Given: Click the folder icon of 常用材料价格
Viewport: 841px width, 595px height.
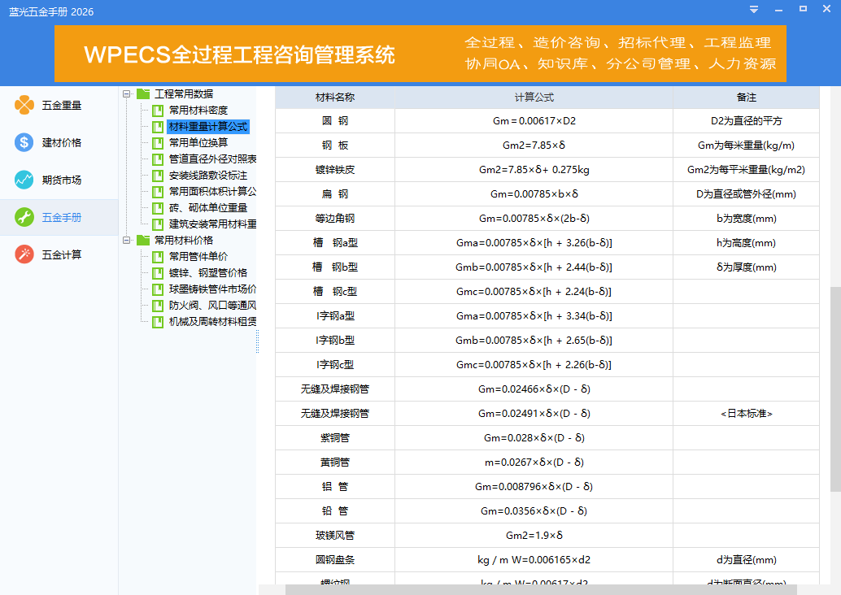Looking at the screenshot, I should [x=142, y=241].
